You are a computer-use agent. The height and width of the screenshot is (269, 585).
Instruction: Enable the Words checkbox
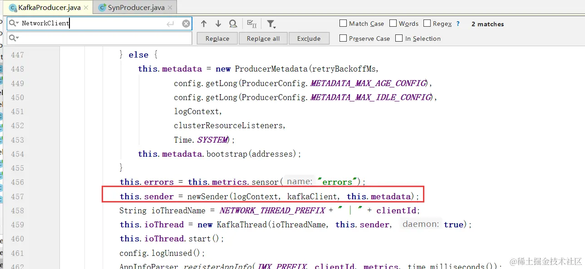coord(393,24)
